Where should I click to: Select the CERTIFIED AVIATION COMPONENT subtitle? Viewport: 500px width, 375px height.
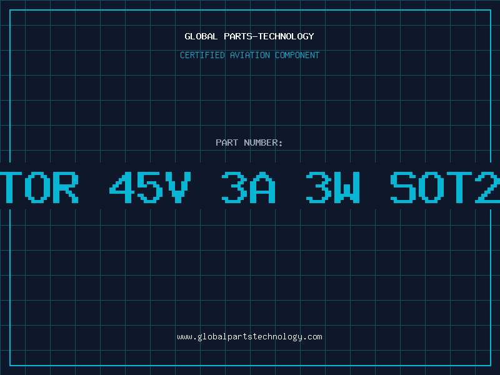(249, 55)
